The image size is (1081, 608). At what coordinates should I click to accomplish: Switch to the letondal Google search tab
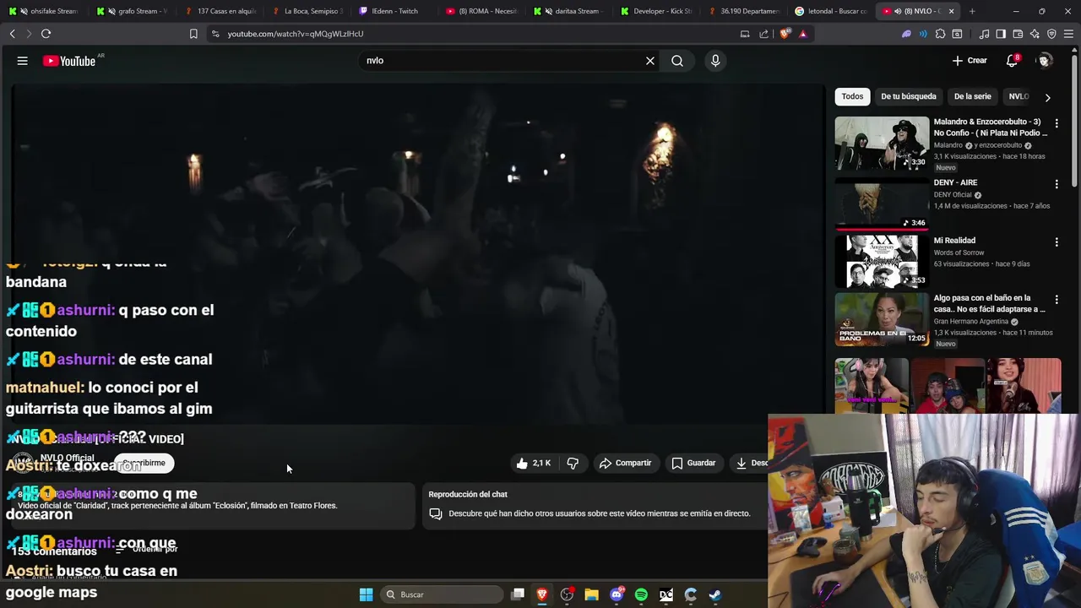[x=832, y=11]
